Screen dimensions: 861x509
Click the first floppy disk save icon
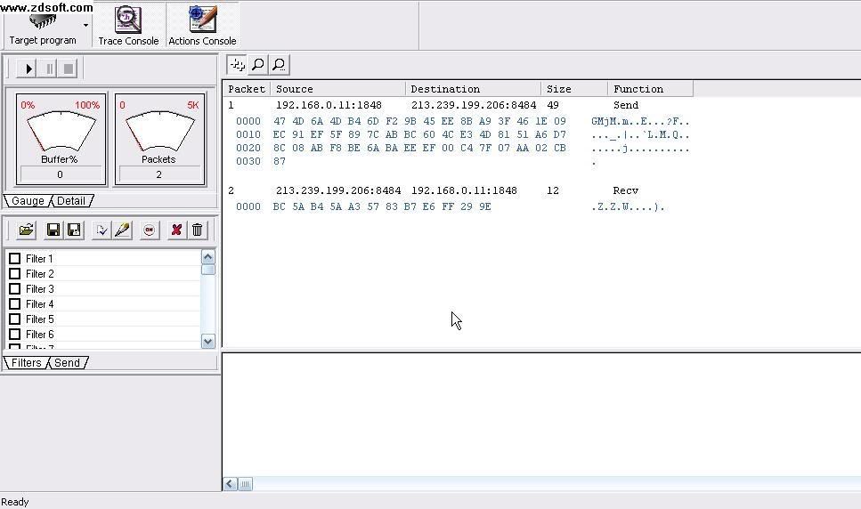[x=53, y=230]
